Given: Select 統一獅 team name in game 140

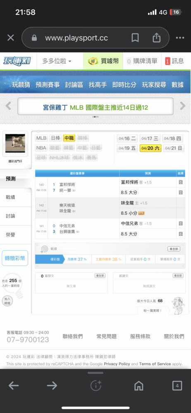Looking at the screenshot, I should 65,190.
